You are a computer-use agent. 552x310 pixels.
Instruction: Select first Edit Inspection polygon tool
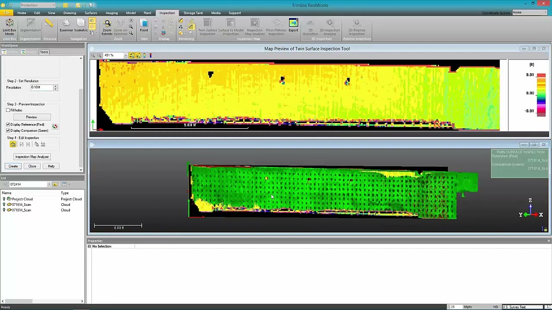click(13, 145)
